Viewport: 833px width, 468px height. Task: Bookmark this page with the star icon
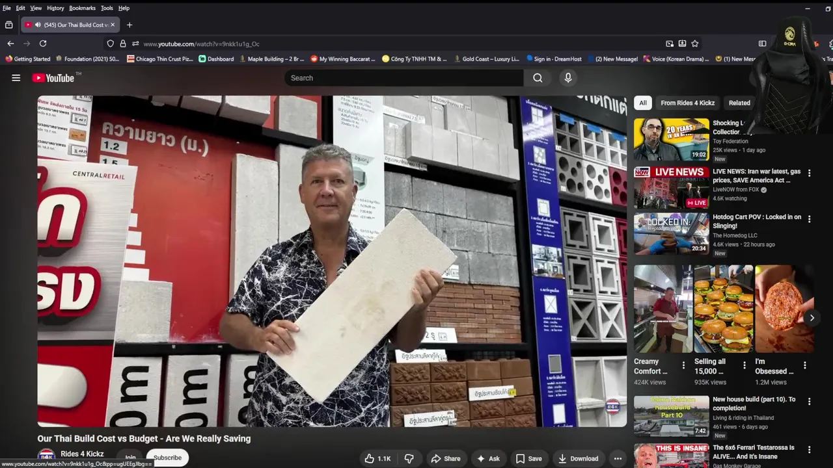coord(695,44)
